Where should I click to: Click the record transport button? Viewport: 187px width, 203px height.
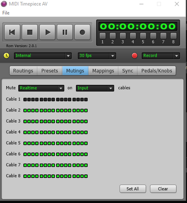pos(82,32)
